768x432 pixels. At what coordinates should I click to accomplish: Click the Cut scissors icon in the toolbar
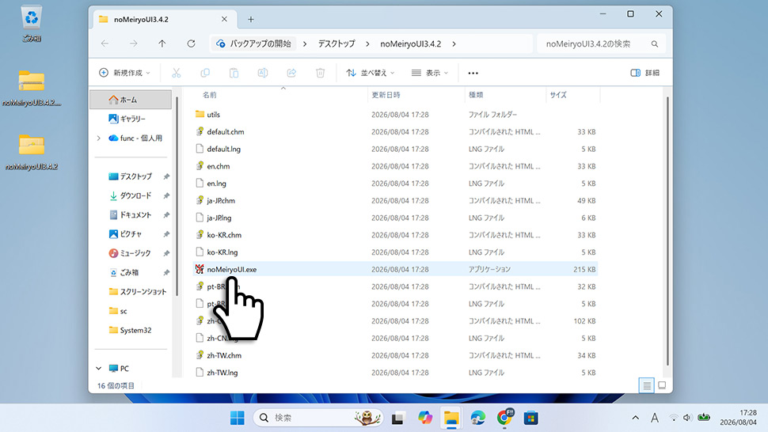177,73
